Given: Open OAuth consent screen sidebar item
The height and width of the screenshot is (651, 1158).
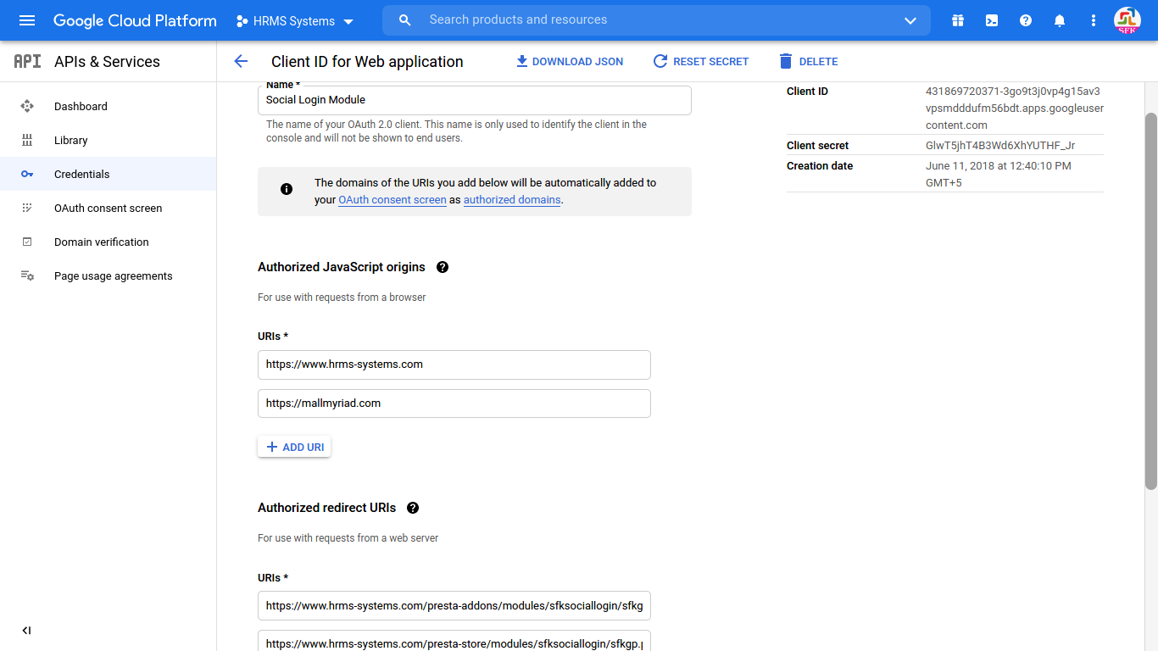Looking at the screenshot, I should pyautogui.click(x=108, y=208).
